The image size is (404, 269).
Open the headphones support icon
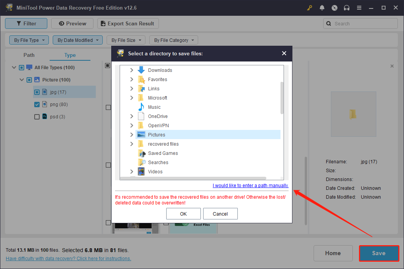click(x=347, y=8)
